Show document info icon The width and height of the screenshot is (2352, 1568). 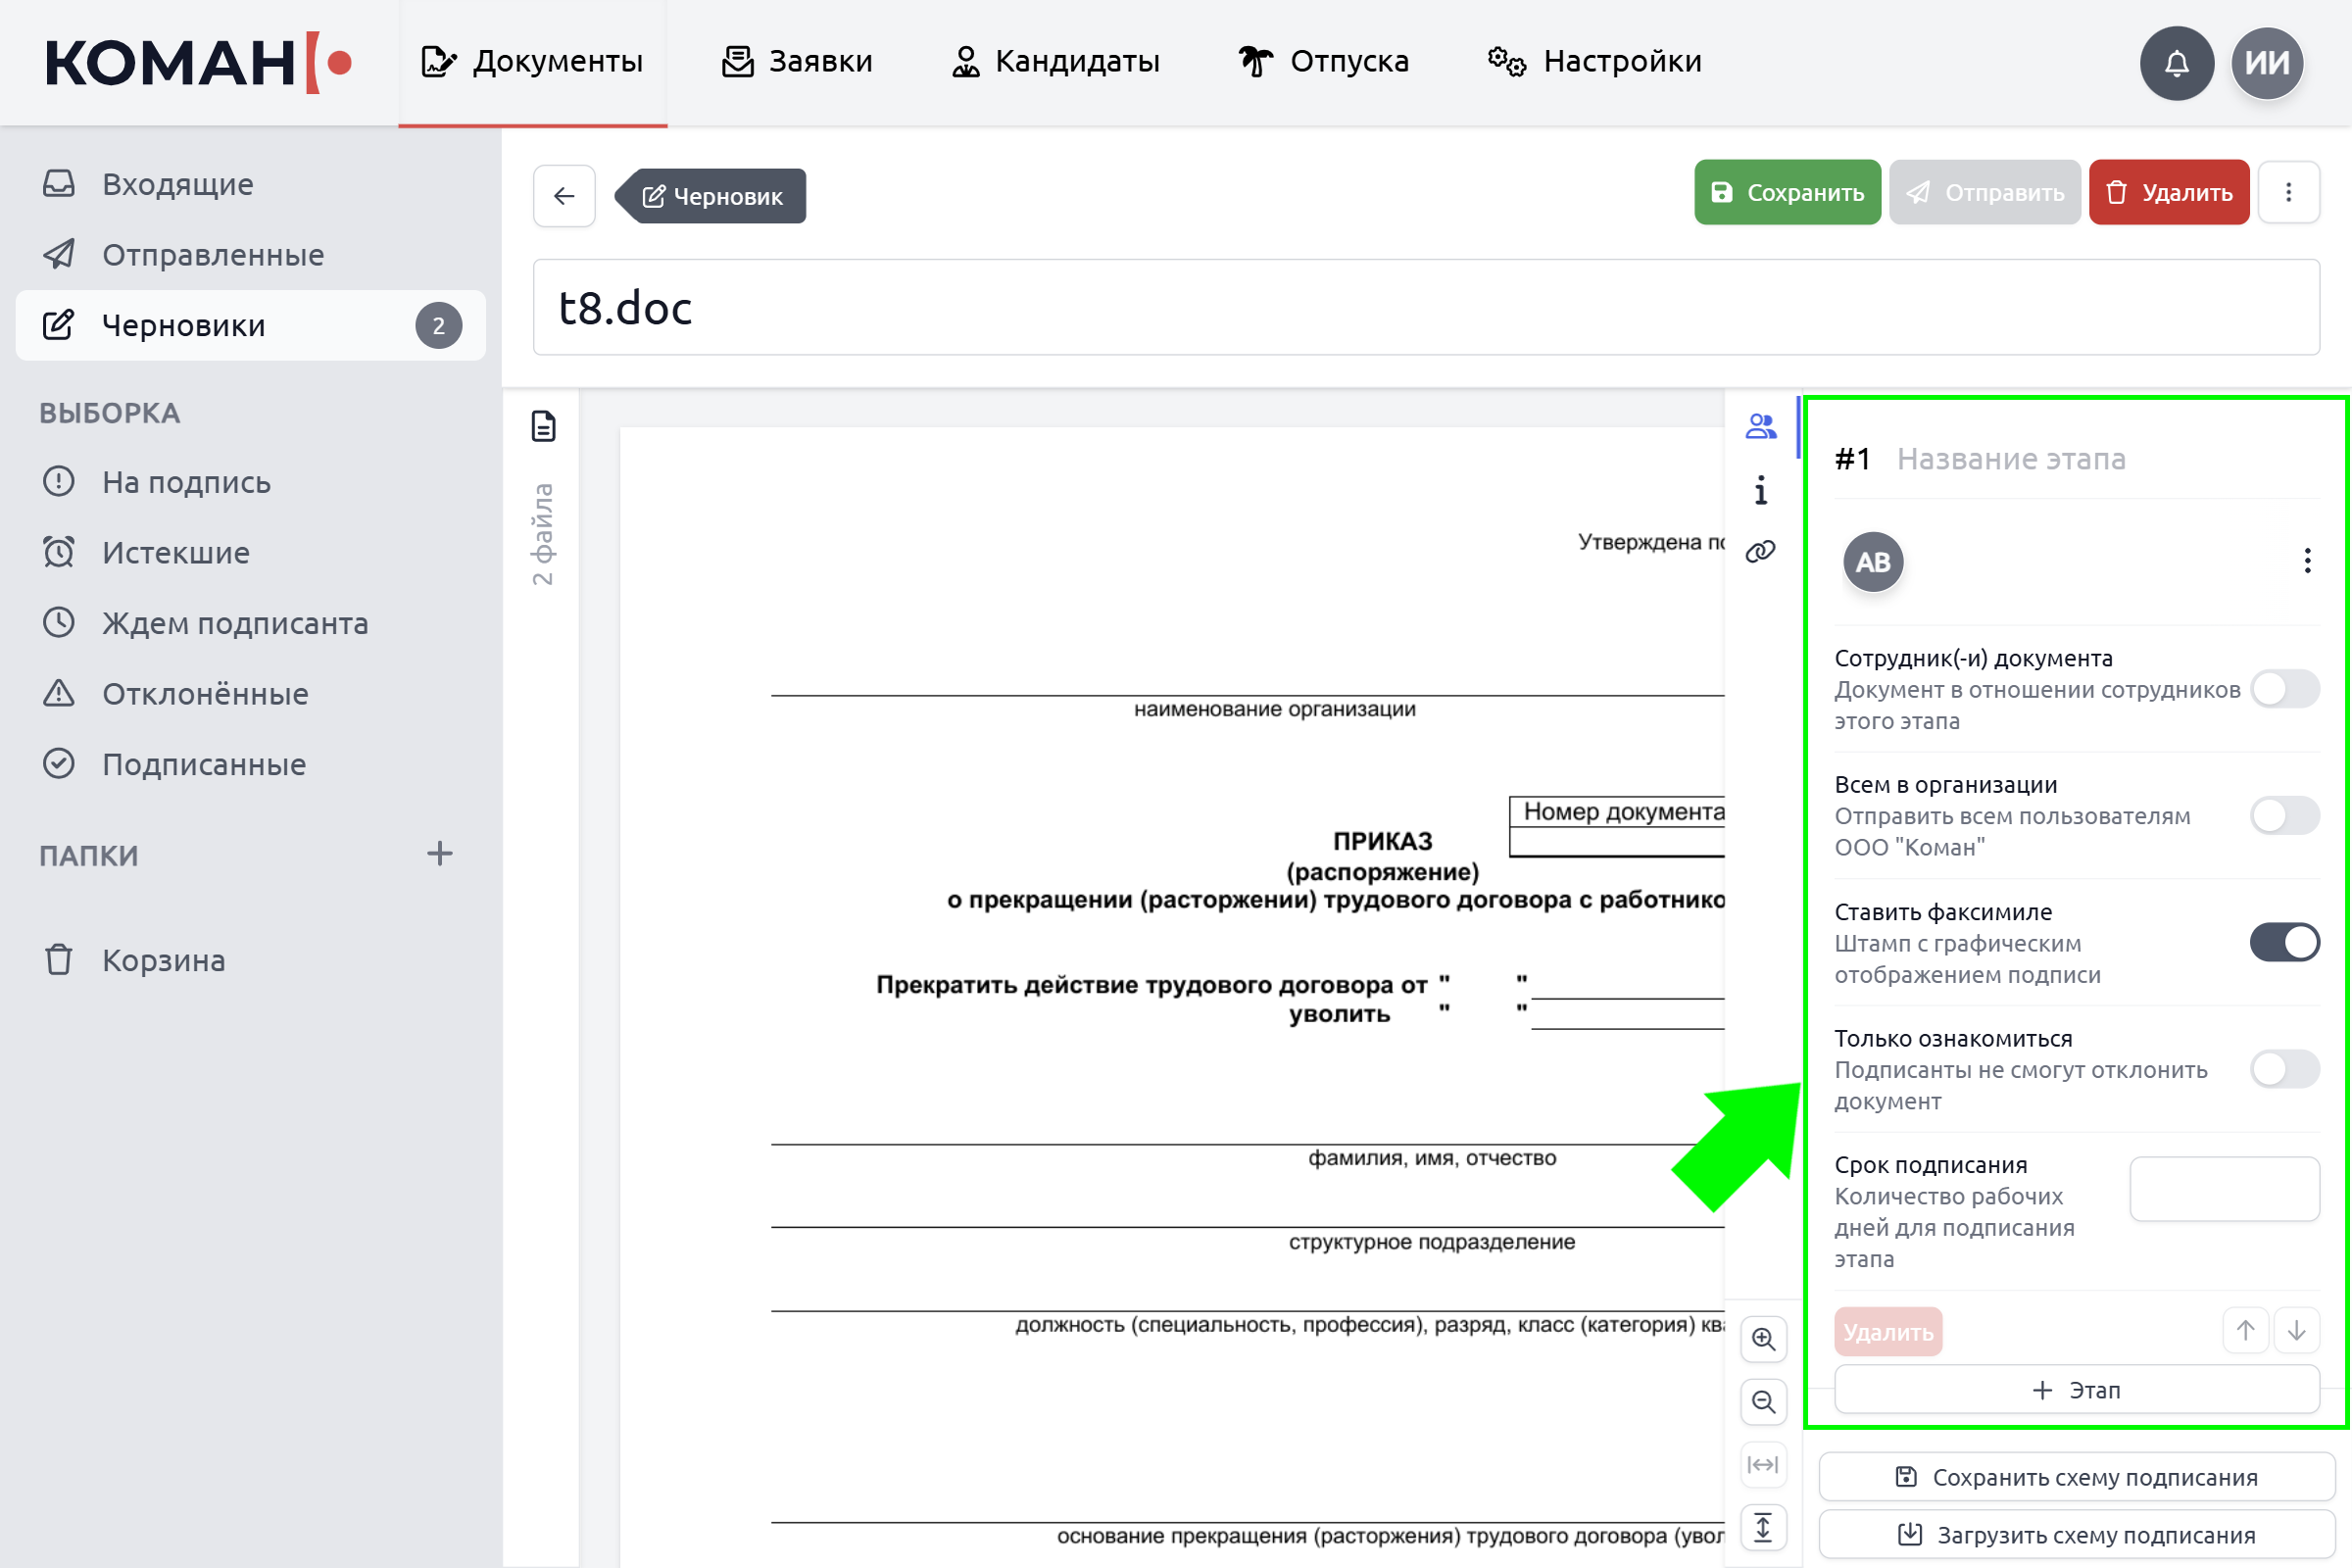click(x=1760, y=490)
